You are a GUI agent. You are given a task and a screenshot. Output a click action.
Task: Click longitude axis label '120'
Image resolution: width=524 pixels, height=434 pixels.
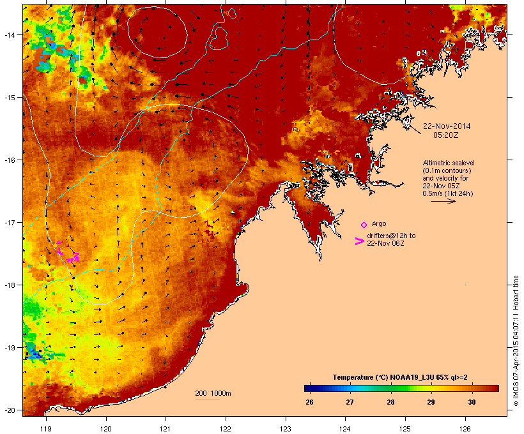tap(106, 429)
